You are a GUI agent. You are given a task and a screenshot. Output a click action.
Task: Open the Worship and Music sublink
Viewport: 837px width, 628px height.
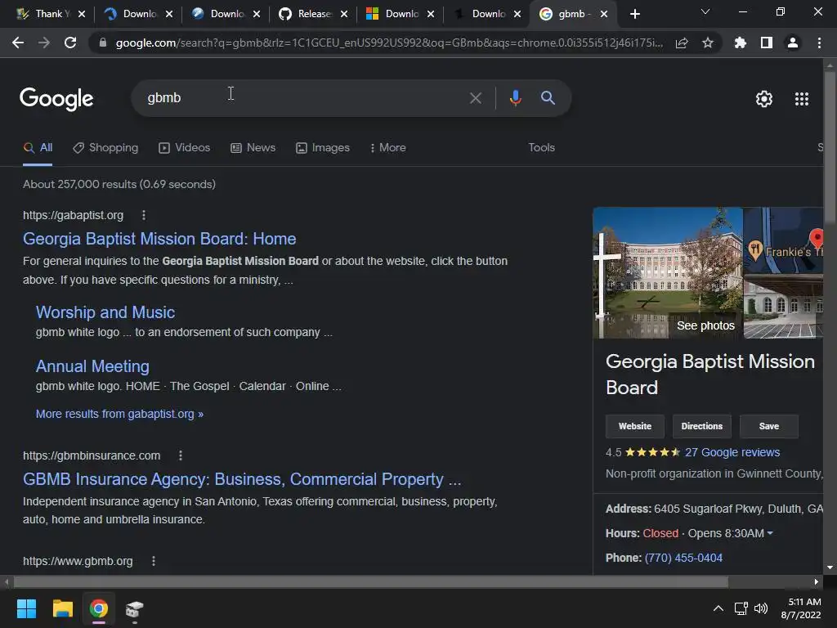pos(105,312)
